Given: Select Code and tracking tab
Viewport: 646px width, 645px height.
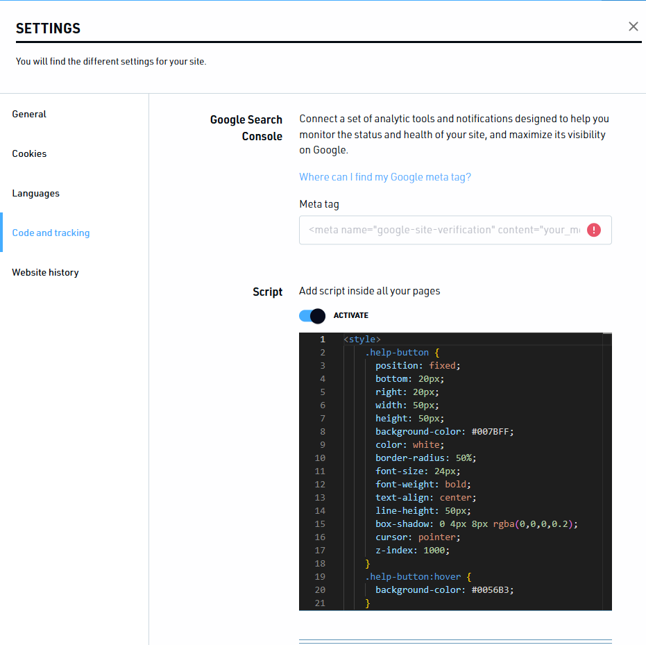Looking at the screenshot, I should (x=51, y=233).
